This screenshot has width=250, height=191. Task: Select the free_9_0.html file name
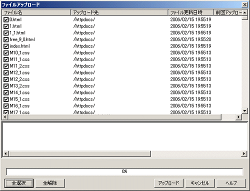pos(22,39)
